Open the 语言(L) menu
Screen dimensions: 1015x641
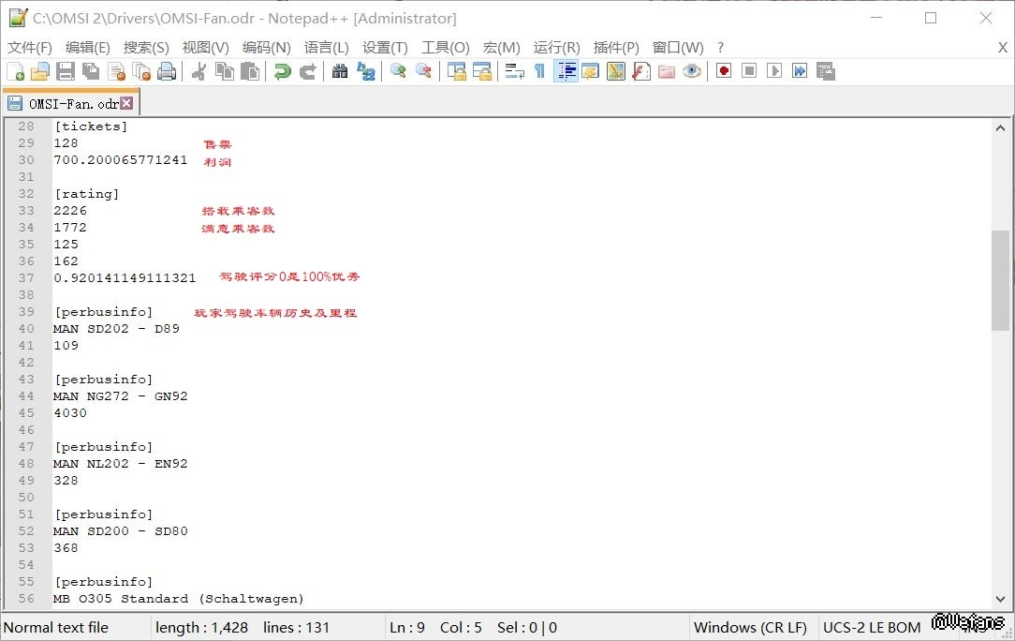click(326, 47)
